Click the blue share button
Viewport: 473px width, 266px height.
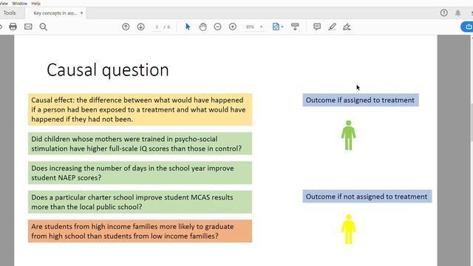[x=468, y=27]
